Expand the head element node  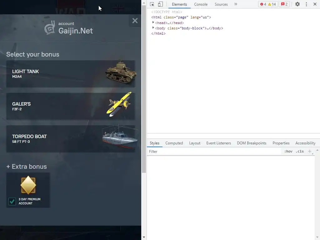coord(153,22)
